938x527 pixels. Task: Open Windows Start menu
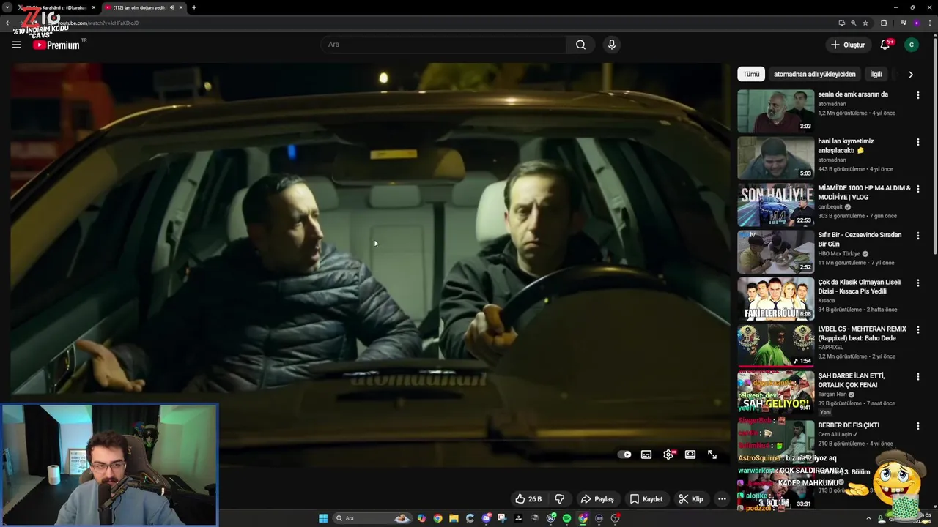tap(323, 518)
